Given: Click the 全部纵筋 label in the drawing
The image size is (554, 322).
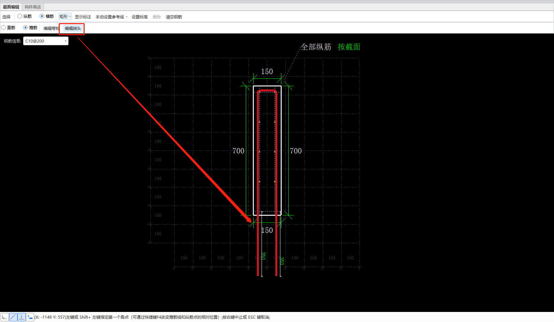Looking at the screenshot, I should [316, 47].
